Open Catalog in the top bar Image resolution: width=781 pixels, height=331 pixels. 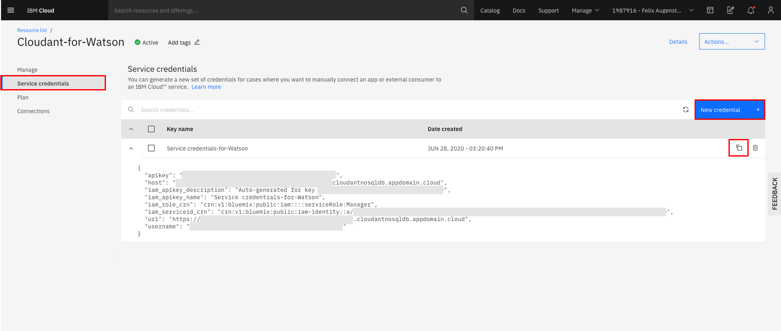coord(490,10)
